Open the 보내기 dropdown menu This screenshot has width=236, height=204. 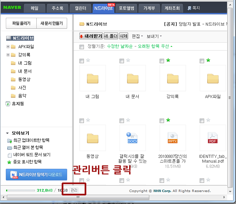click(x=154, y=36)
